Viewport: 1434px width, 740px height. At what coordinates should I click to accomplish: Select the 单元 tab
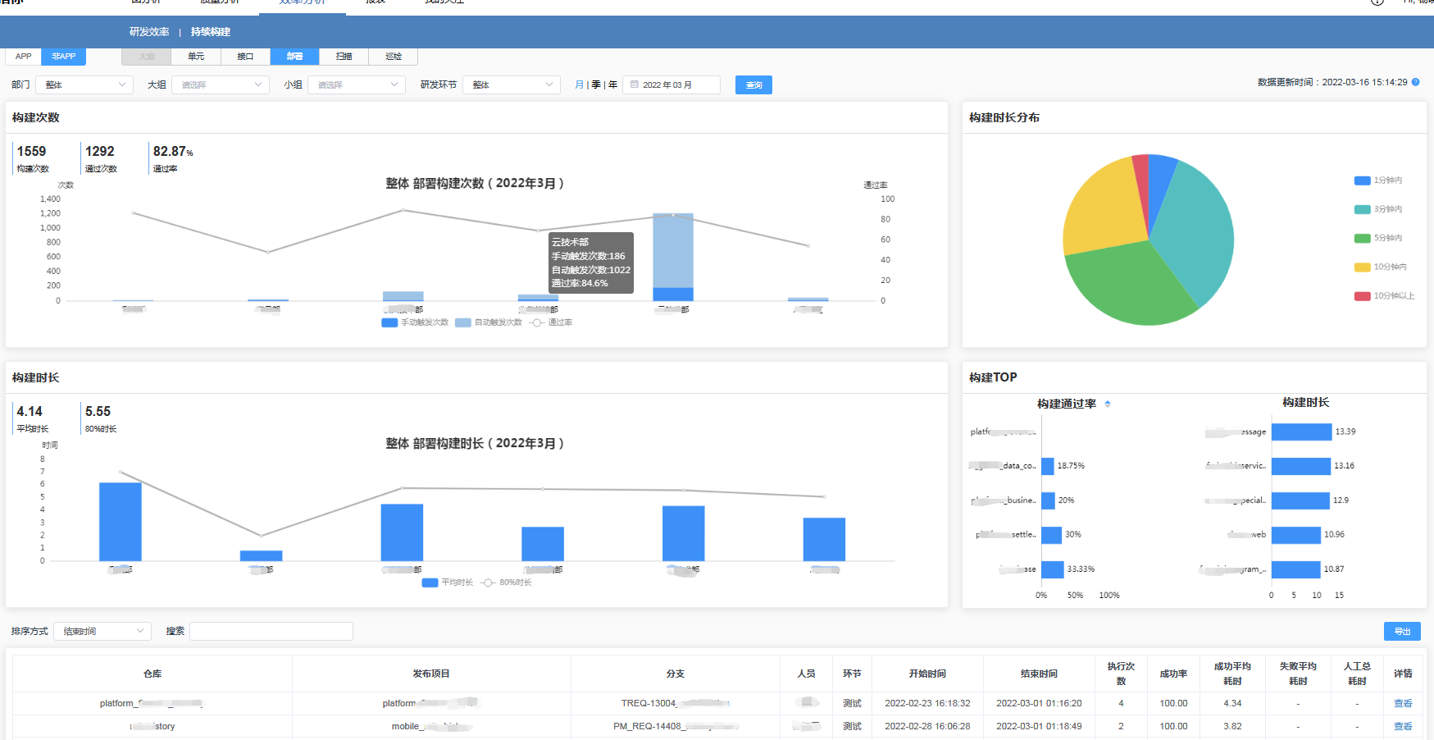point(196,57)
